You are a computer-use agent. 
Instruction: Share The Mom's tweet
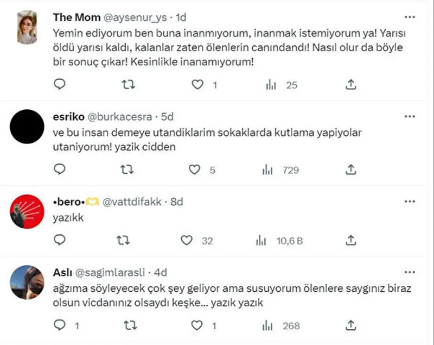pos(351,84)
